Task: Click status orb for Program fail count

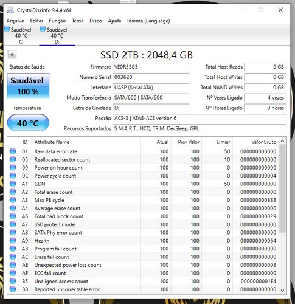Action: coord(13,249)
